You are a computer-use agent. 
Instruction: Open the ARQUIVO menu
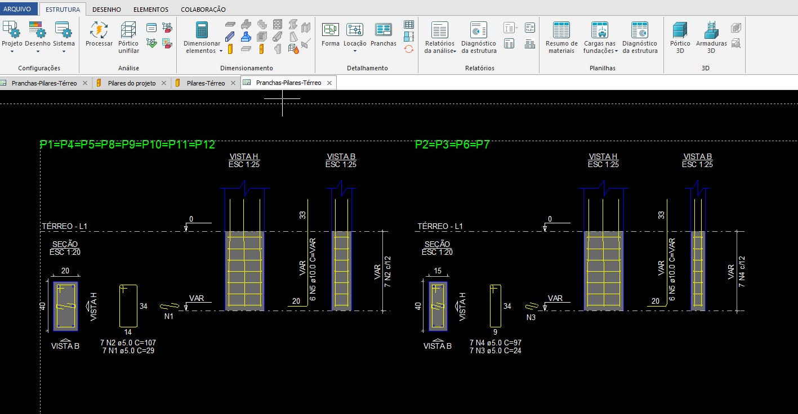pyautogui.click(x=19, y=9)
